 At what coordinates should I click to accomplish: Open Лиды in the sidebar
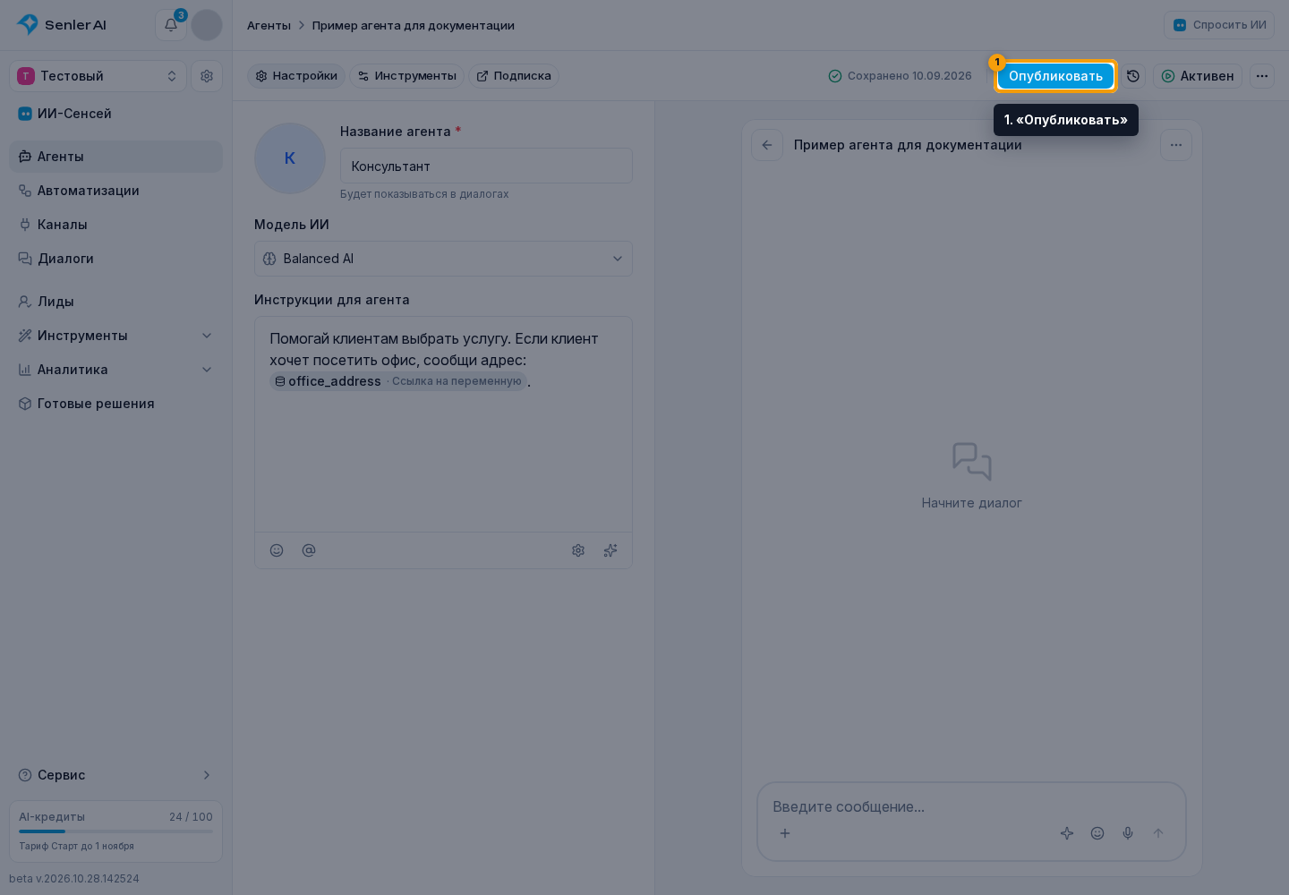pyautogui.click(x=116, y=302)
